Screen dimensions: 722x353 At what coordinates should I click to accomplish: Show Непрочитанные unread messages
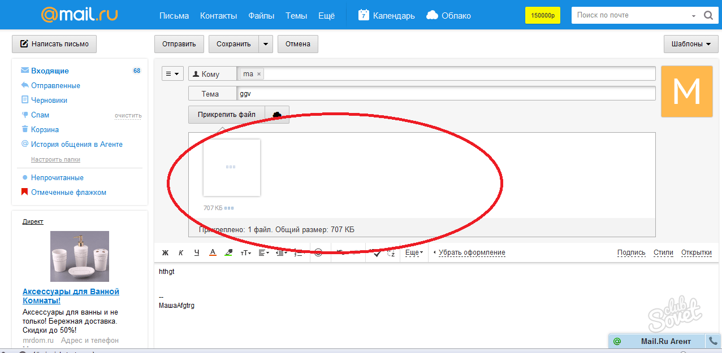[x=57, y=177]
